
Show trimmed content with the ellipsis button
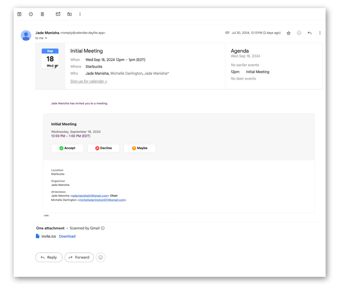click(x=46, y=215)
